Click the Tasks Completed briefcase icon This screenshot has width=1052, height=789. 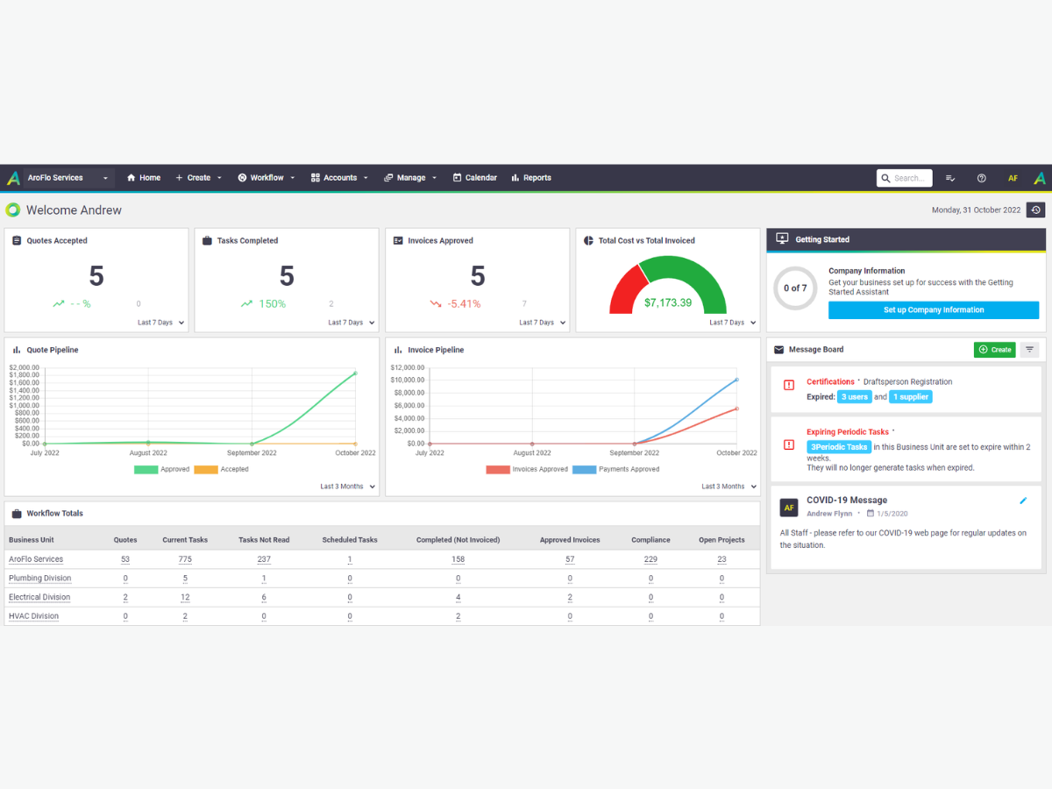tap(207, 240)
